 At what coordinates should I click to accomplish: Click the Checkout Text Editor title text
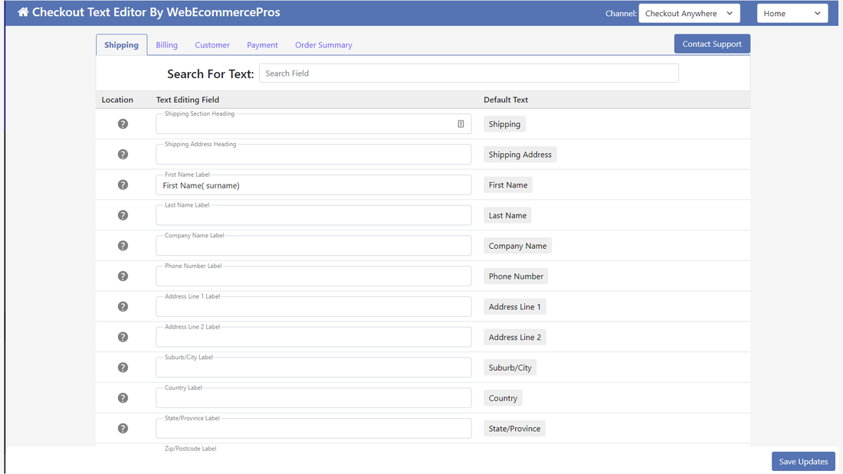tap(156, 11)
